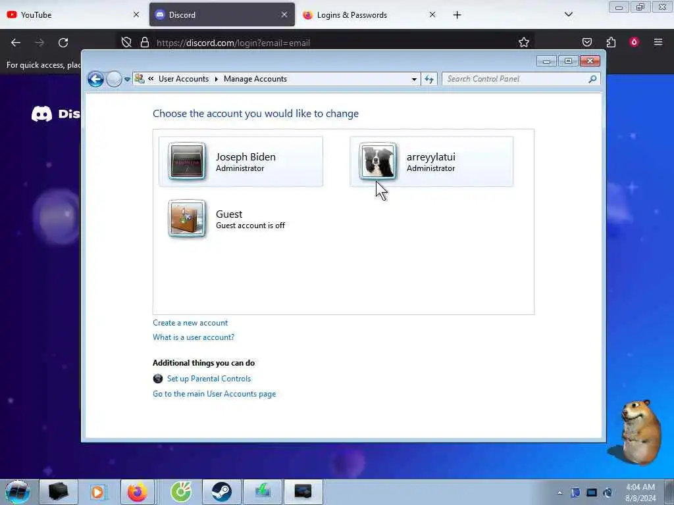Reload the Discord page in Firefox
674x505 pixels.
pyautogui.click(x=63, y=43)
